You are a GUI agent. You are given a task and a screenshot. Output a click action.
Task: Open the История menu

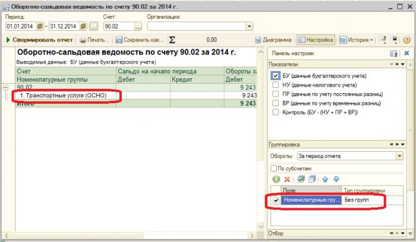point(357,40)
